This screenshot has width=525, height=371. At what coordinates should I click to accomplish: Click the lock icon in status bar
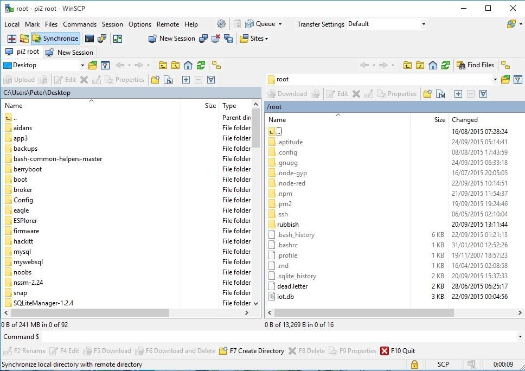point(414,364)
